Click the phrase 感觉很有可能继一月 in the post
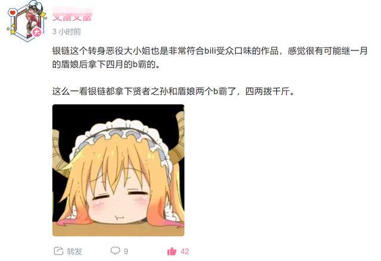The image size is (381, 261). 327,51
